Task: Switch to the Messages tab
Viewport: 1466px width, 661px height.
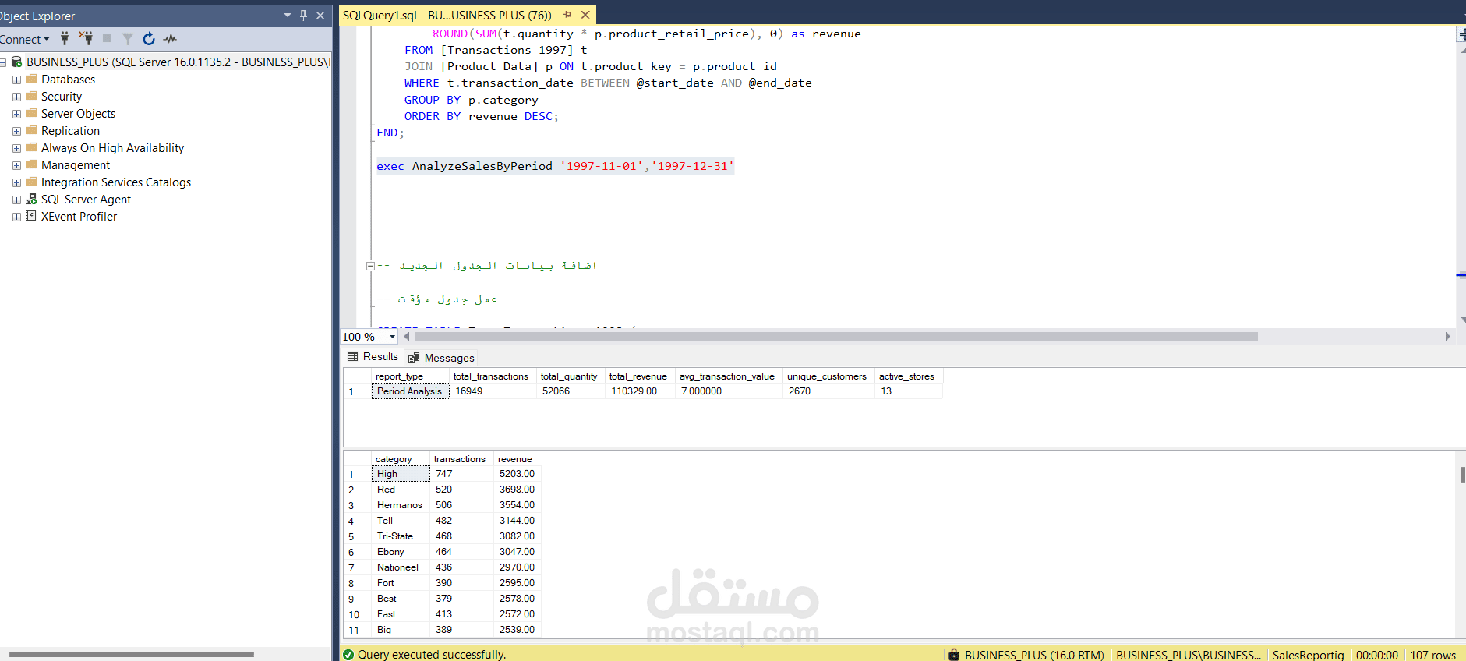Action: (x=441, y=358)
